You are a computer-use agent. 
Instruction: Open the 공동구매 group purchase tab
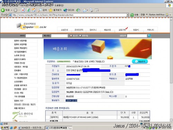[x=122, y=30]
